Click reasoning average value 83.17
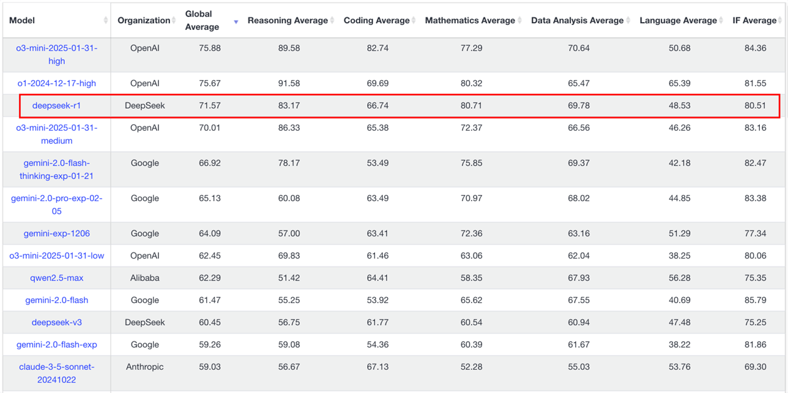 pos(289,106)
